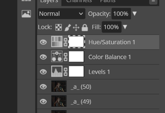
Task: Select the Color Balance 1 layer mask
Action: tap(76, 56)
